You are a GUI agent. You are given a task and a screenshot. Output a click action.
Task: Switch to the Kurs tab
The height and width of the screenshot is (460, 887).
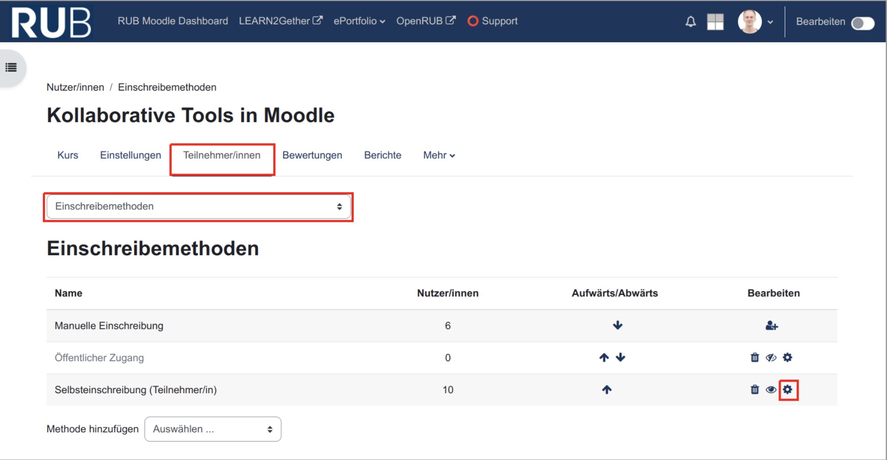pos(68,155)
